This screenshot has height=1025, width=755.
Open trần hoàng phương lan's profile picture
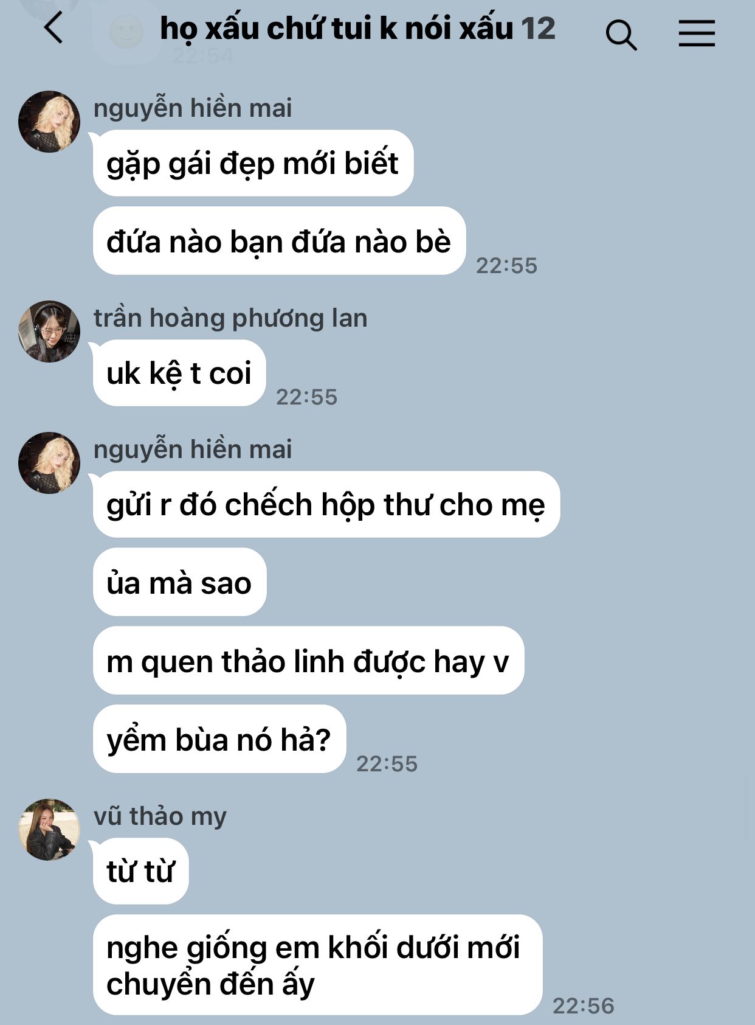point(49,332)
